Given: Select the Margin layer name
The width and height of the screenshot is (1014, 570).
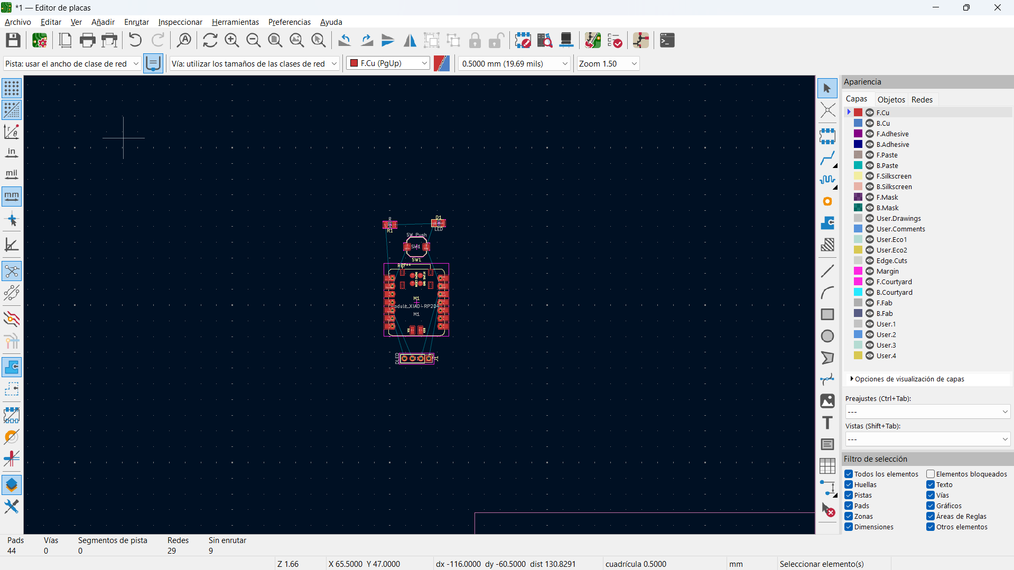Looking at the screenshot, I should (x=887, y=271).
